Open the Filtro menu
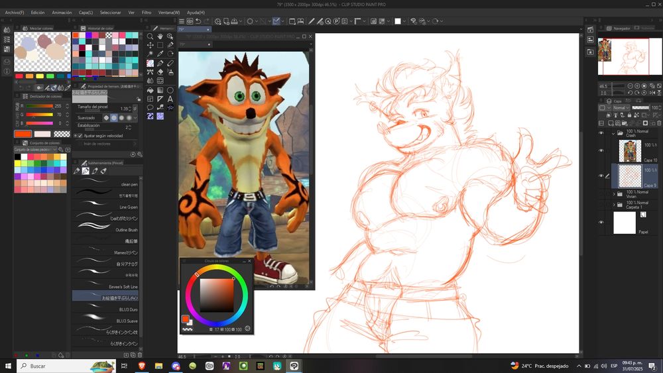The image size is (663, 373). tap(147, 12)
